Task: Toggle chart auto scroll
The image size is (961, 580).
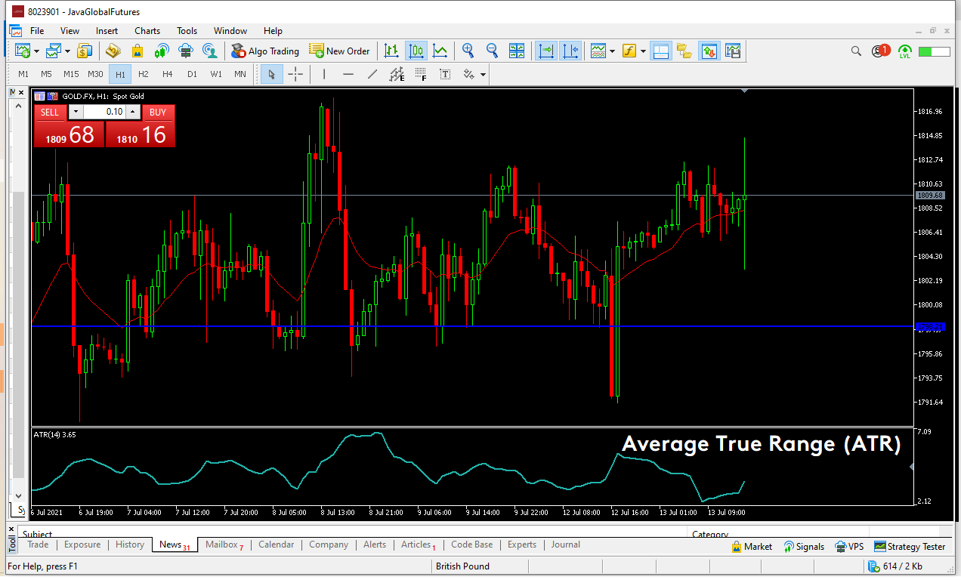Action: (545, 51)
